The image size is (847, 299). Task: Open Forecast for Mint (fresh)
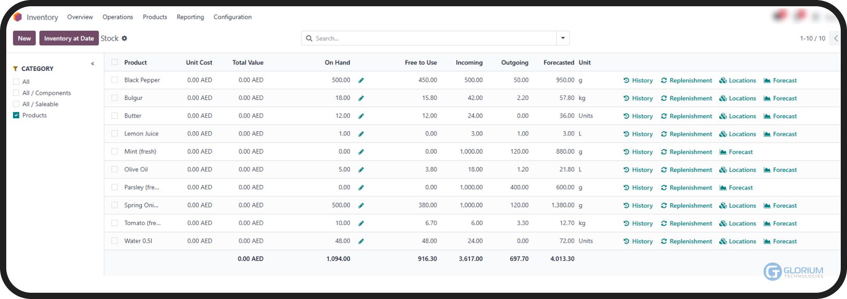point(736,152)
